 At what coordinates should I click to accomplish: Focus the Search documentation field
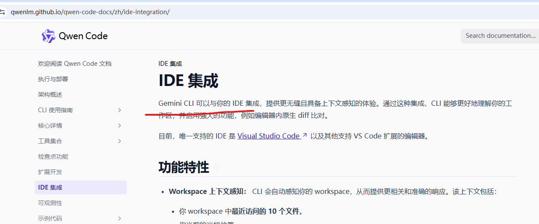tap(500, 36)
